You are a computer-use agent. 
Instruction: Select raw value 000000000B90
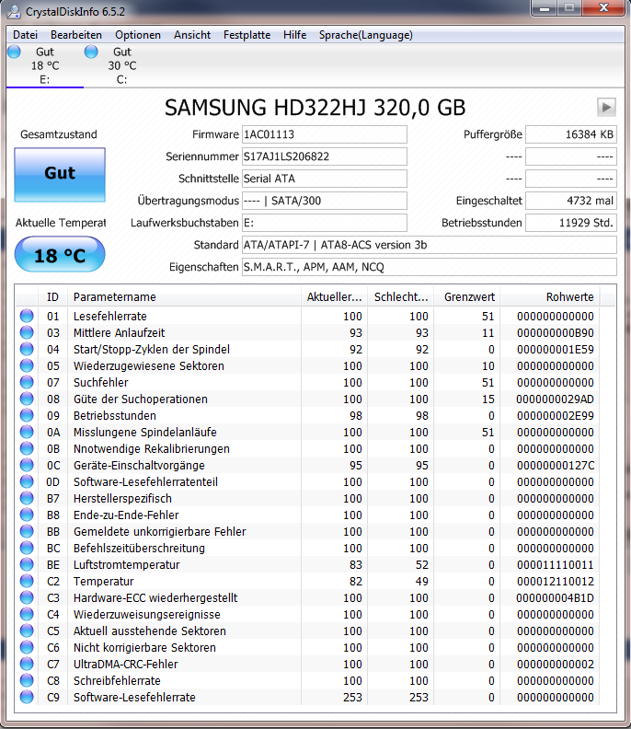(556, 333)
